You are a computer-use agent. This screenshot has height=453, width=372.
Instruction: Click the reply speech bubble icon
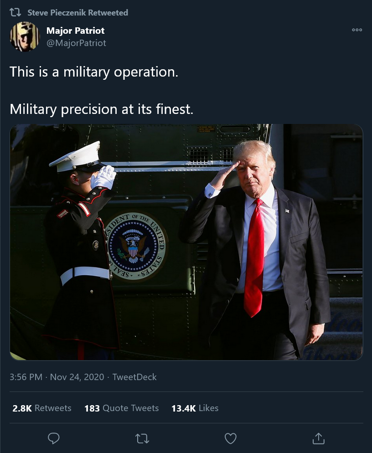coord(53,438)
